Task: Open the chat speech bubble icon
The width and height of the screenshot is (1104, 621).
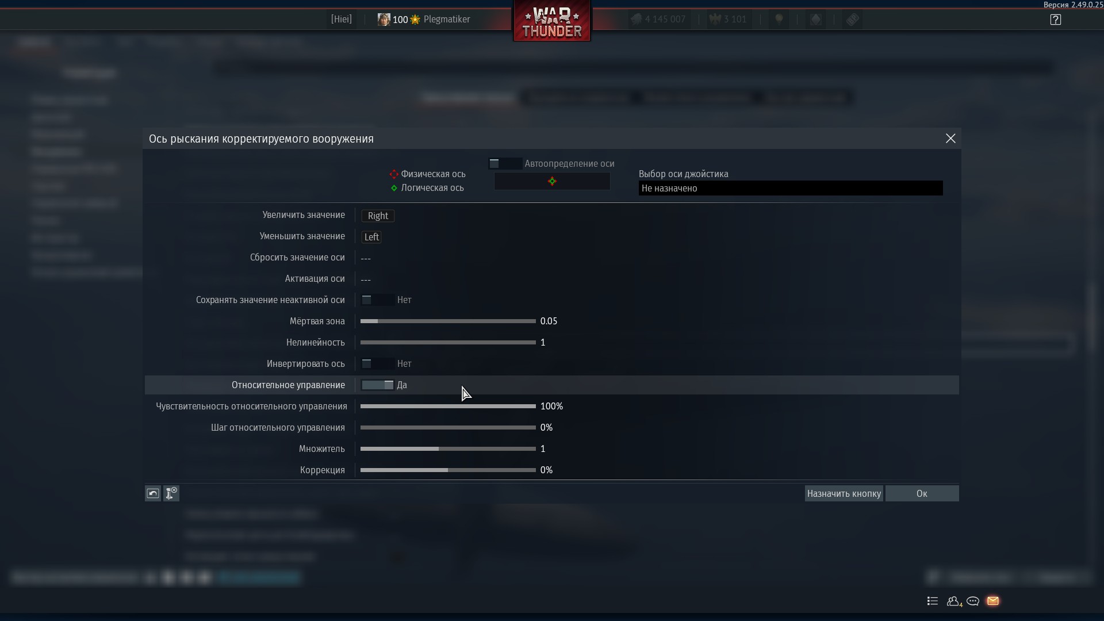Action: tap(973, 601)
